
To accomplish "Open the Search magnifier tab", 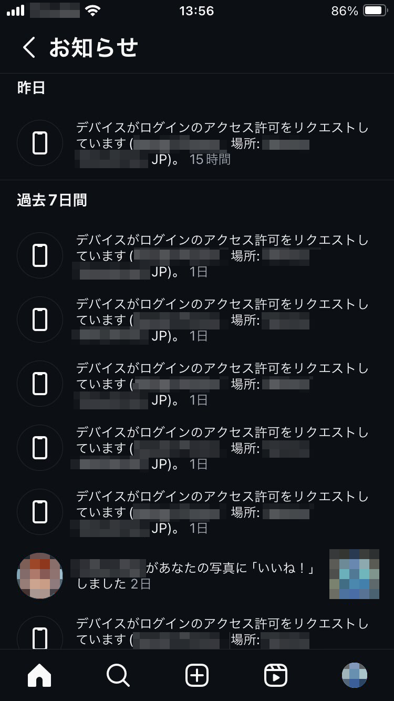I will [x=118, y=675].
